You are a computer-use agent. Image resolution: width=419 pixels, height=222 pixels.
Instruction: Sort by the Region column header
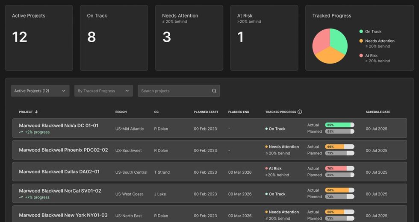point(121,112)
